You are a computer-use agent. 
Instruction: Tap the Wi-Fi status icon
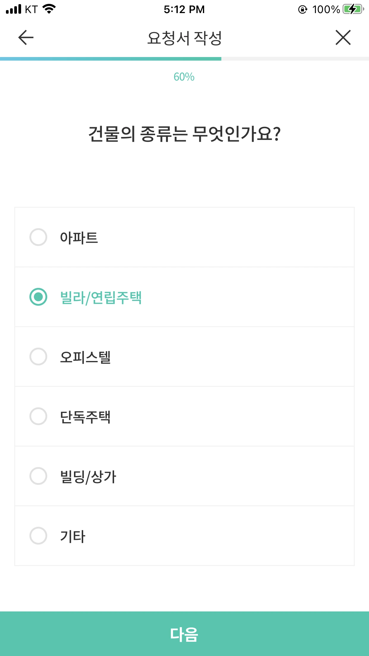tap(49, 9)
